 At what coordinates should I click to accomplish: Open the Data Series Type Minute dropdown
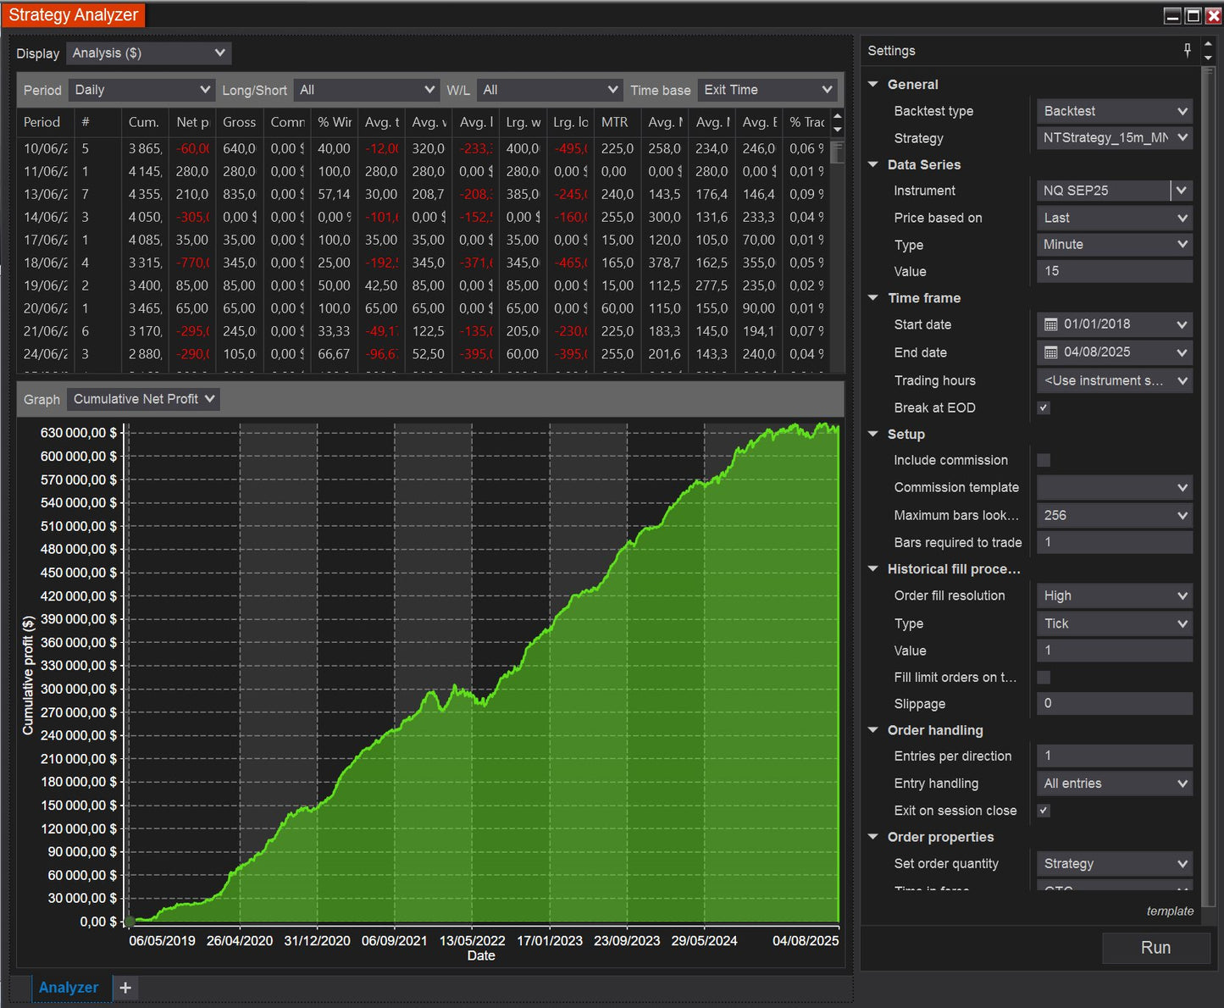point(1115,244)
